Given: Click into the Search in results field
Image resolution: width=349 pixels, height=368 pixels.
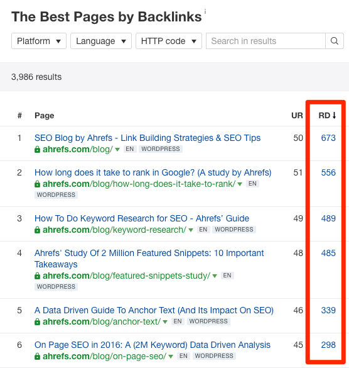Looking at the screenshot, I should (x=266, y=41).
